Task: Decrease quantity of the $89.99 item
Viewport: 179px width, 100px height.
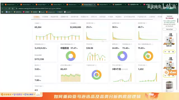Action: point(165,52)
